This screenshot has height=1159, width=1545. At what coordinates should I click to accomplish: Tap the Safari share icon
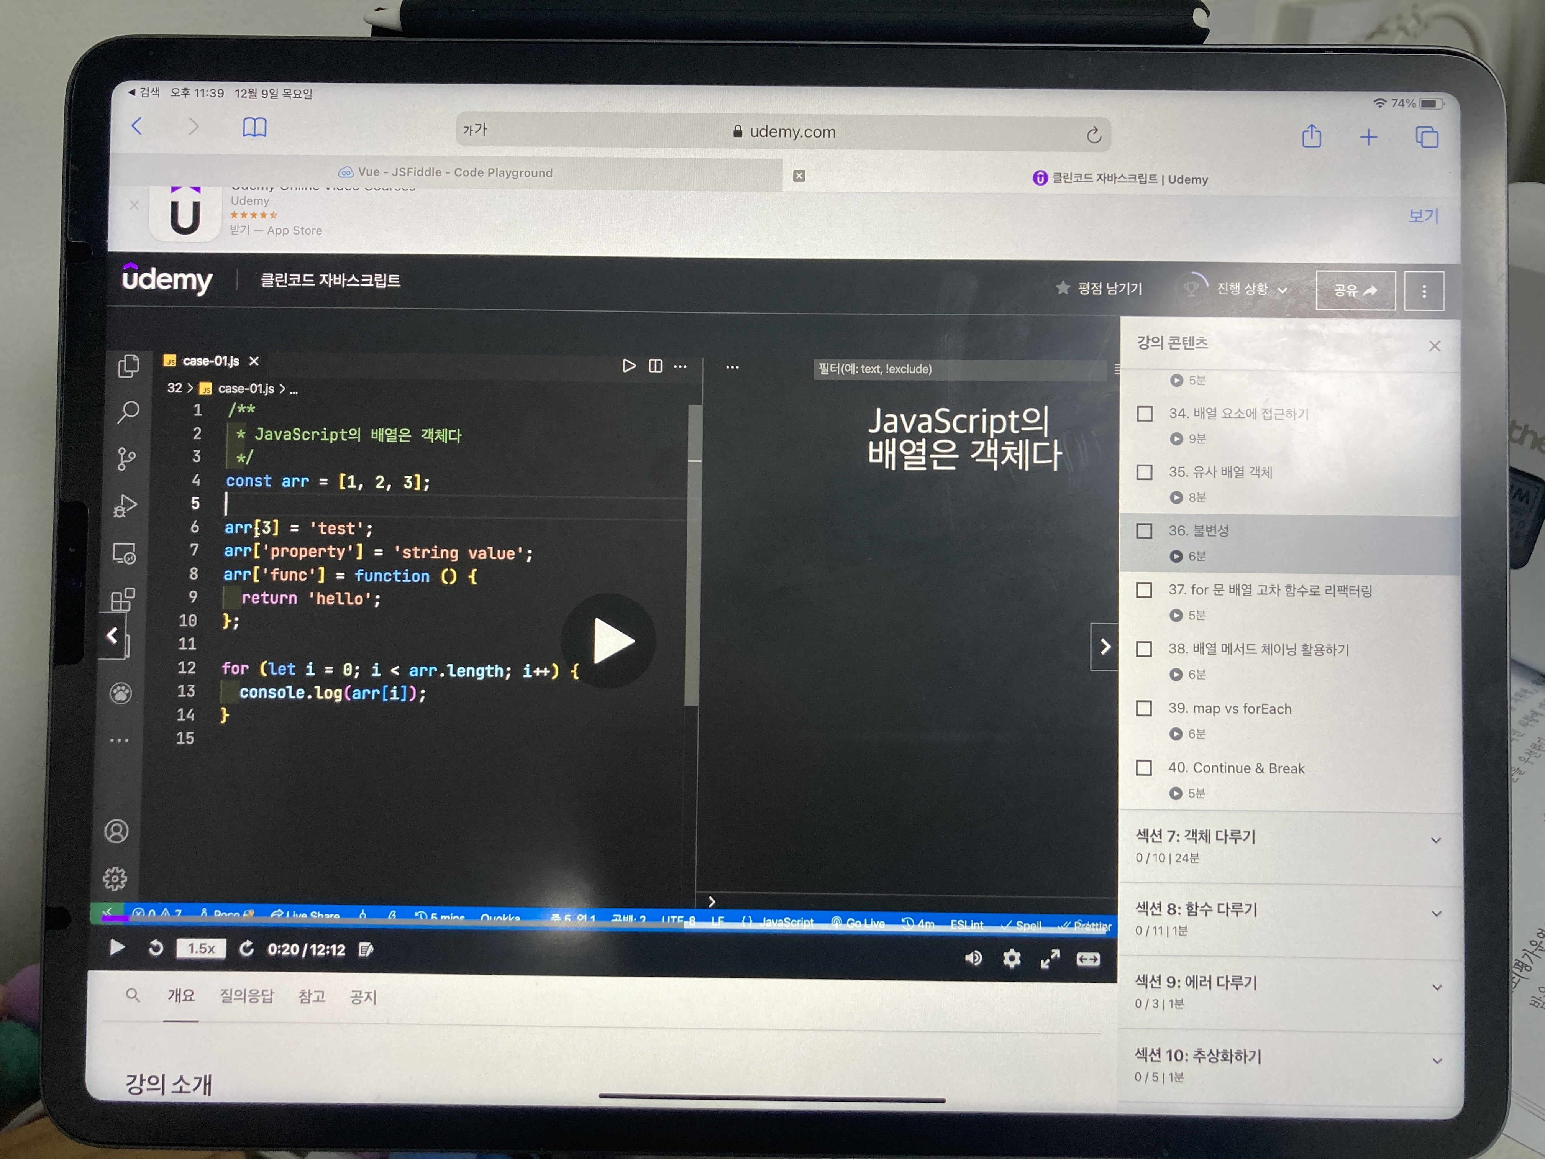click(x=1311, y=136)
